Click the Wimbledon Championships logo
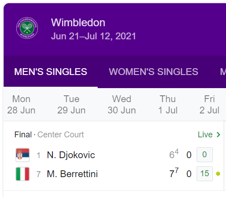Viewport: 226px width, 197px height. (x=27, y=28)
